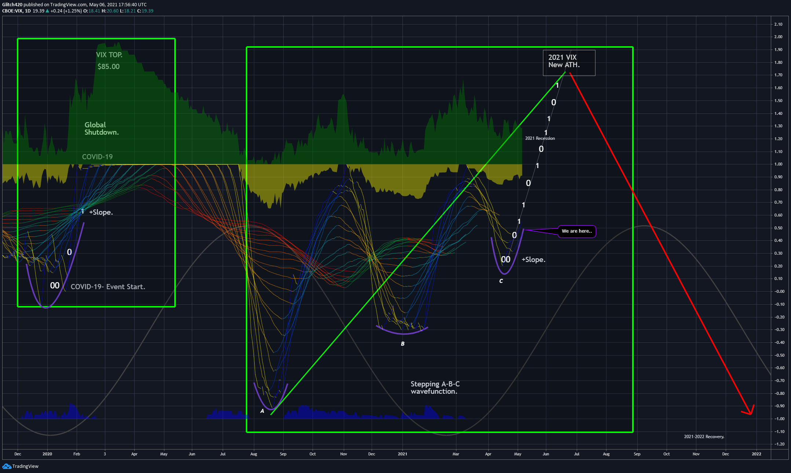The width and height of the screenshot is (791, 473).
Task: Click the '00' marker above wave C
Action: coord(506,259)
